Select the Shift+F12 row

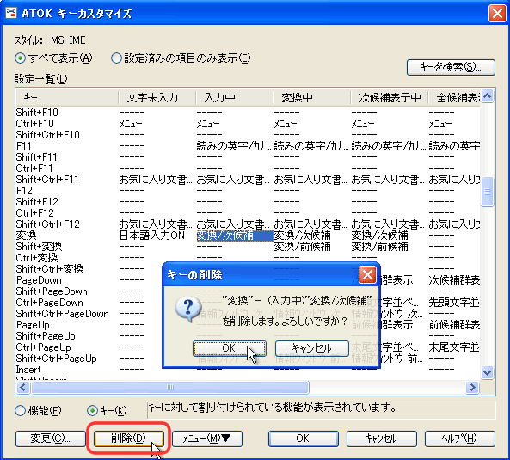click(248, 202)
